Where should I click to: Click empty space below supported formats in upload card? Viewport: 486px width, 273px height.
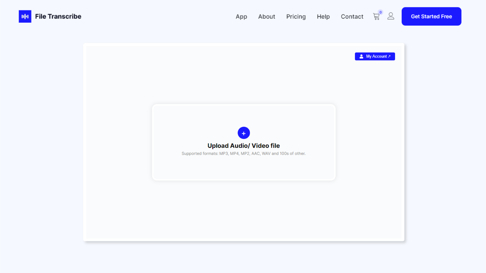point(243,168)
